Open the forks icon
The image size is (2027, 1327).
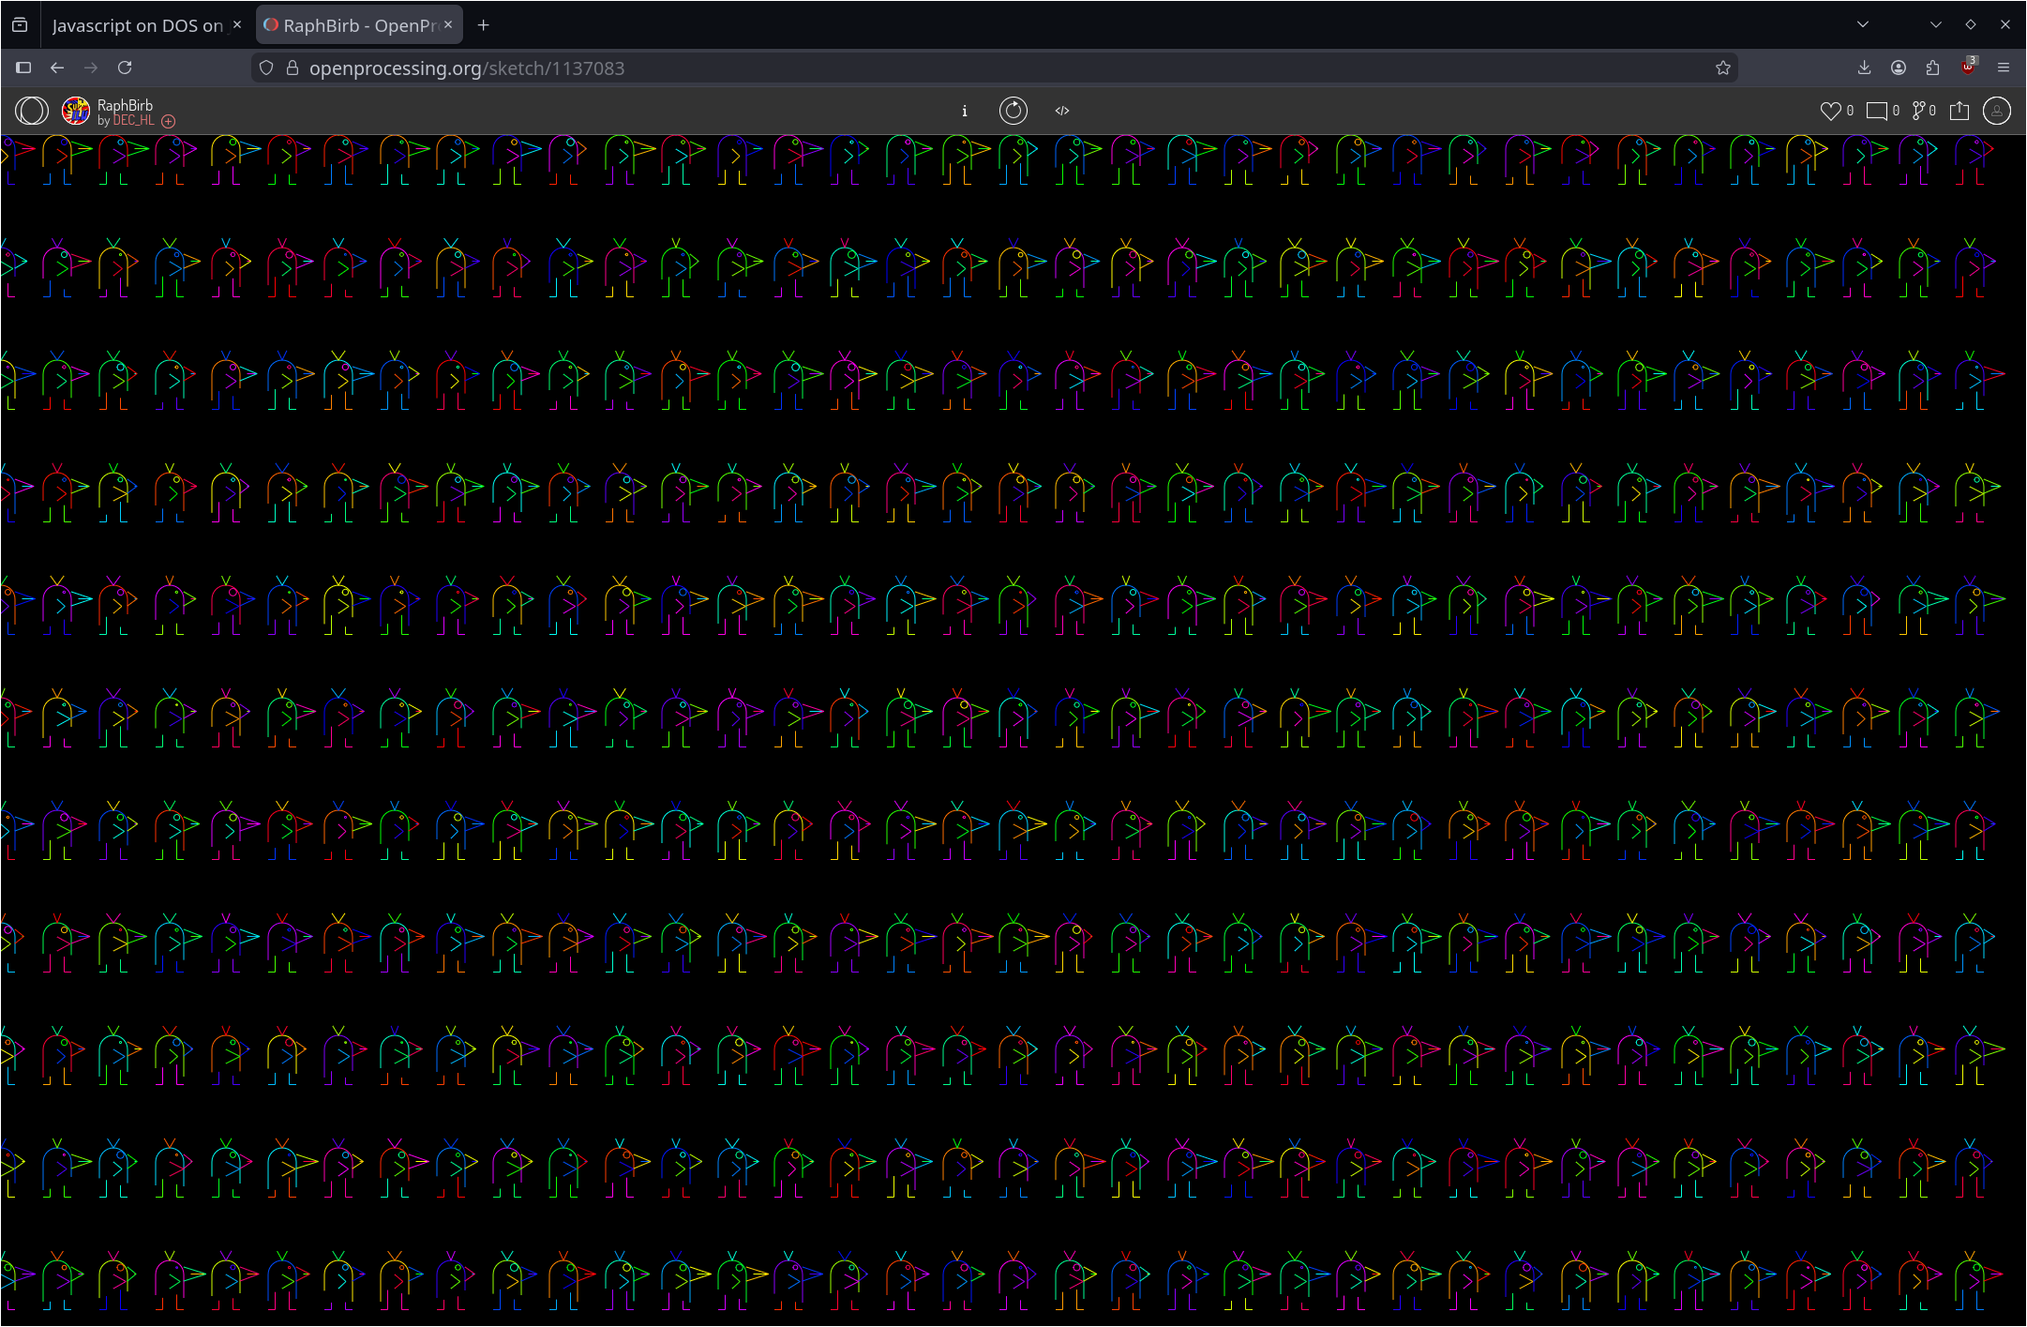tap(1917, 111)
